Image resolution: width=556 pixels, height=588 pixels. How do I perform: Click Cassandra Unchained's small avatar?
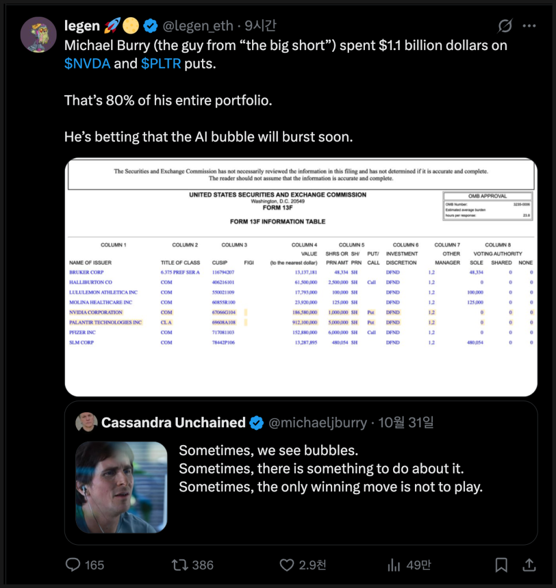pos(86,423)
